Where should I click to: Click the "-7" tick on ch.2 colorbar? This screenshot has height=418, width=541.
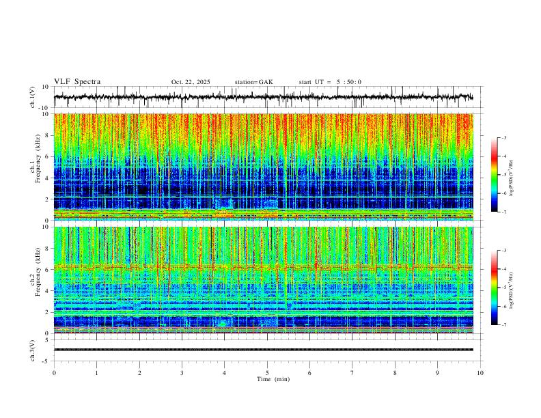coord(503,324)
